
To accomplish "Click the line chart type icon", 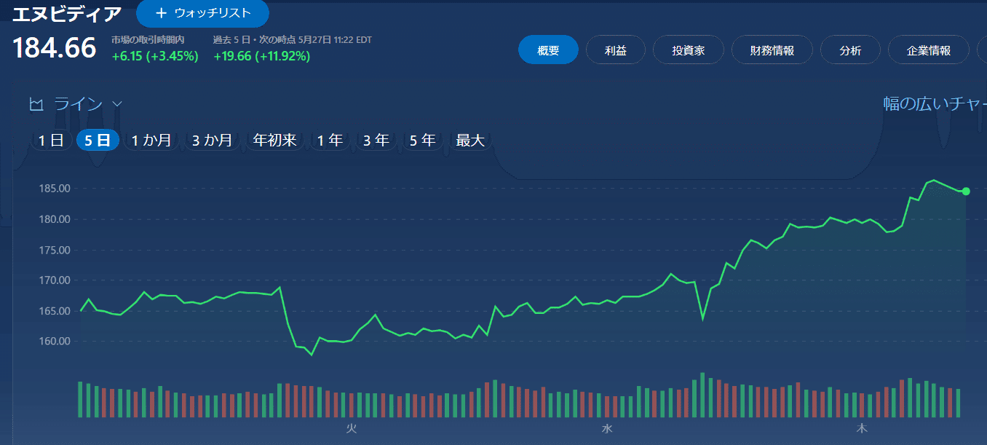I will [36, 104].
